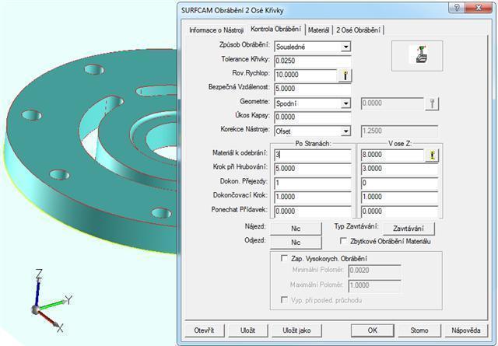The image size is (498, 346).
Task: Click the info icon beside Rov.Rychlop field
Action: click(x=345, y=75)
